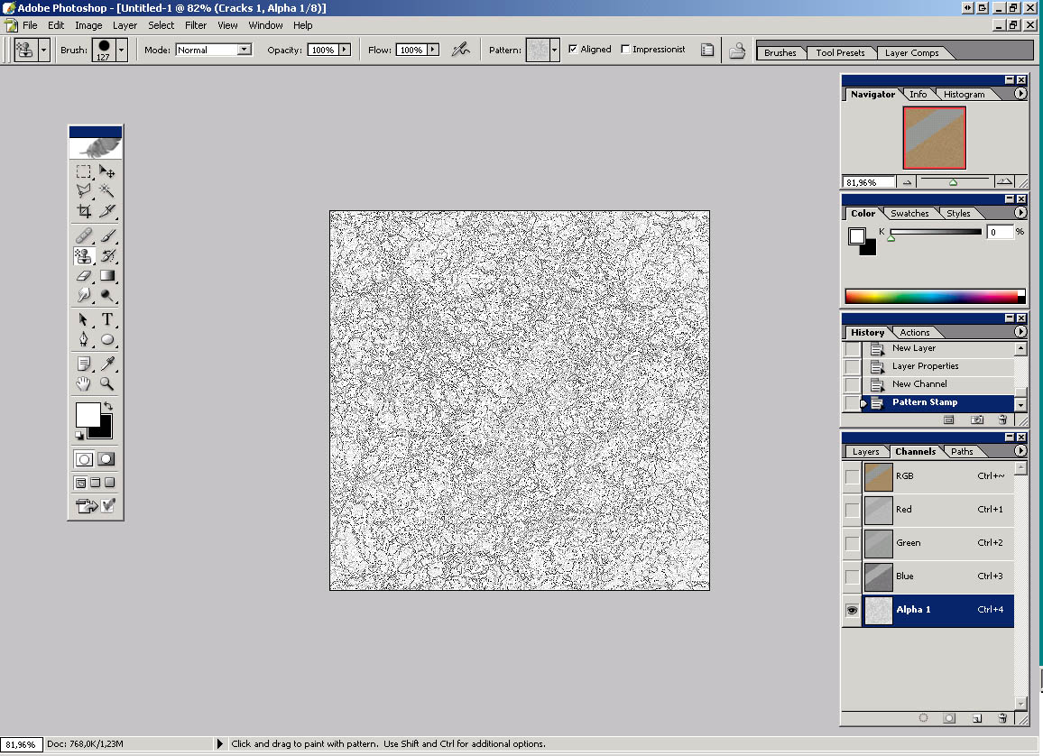Select the Magic Wand tool
The height and width of the screenshot is (756, 1043).
pos(107,190)
